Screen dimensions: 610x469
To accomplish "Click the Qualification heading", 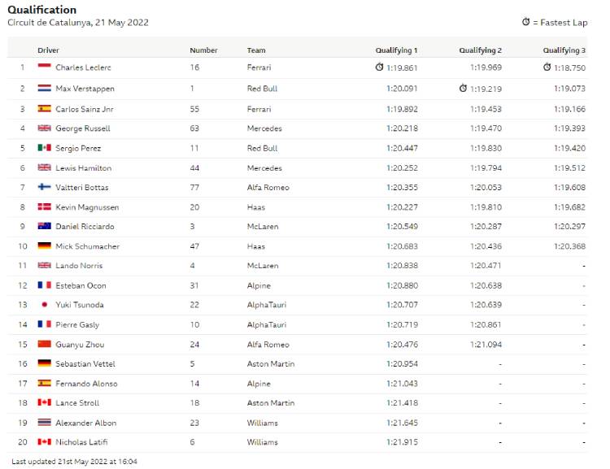I will (x=42, y=10).
